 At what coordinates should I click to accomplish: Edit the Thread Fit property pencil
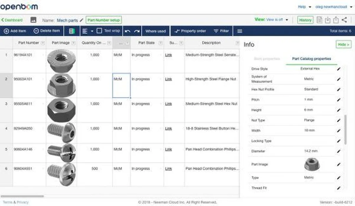pos(339,188)
